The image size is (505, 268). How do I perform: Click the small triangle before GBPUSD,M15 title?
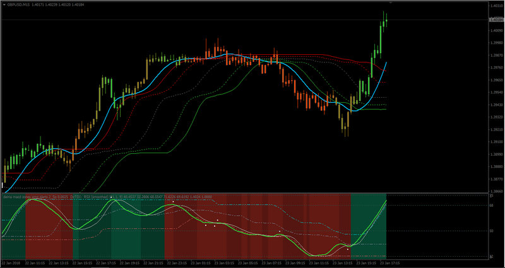(x=4, y=5)
